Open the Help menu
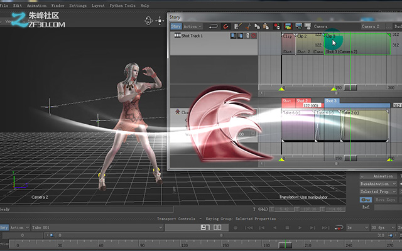The image size is (402, 251). pyautogui.click(x=144, y=6)
